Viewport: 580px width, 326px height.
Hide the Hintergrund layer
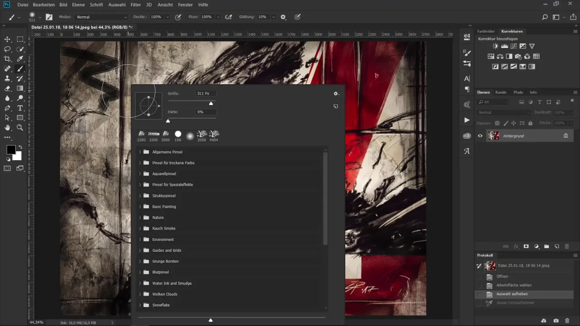click(x=480, y=135)
